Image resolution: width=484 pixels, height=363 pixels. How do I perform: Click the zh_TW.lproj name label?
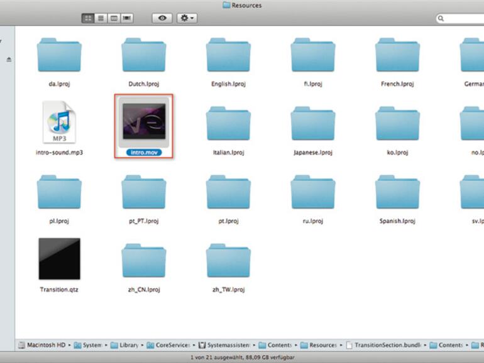click(228, 290)
